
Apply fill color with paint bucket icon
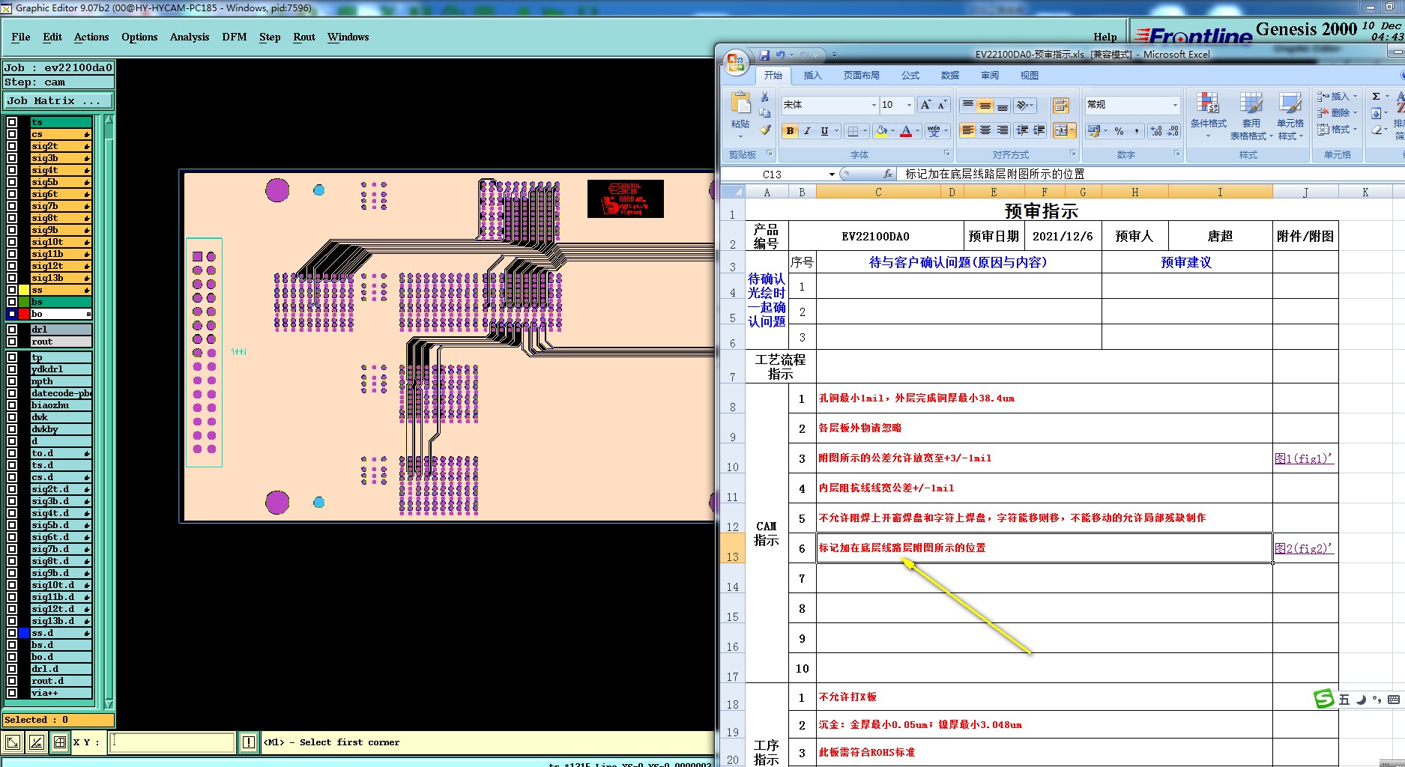(x=881, y=131)
